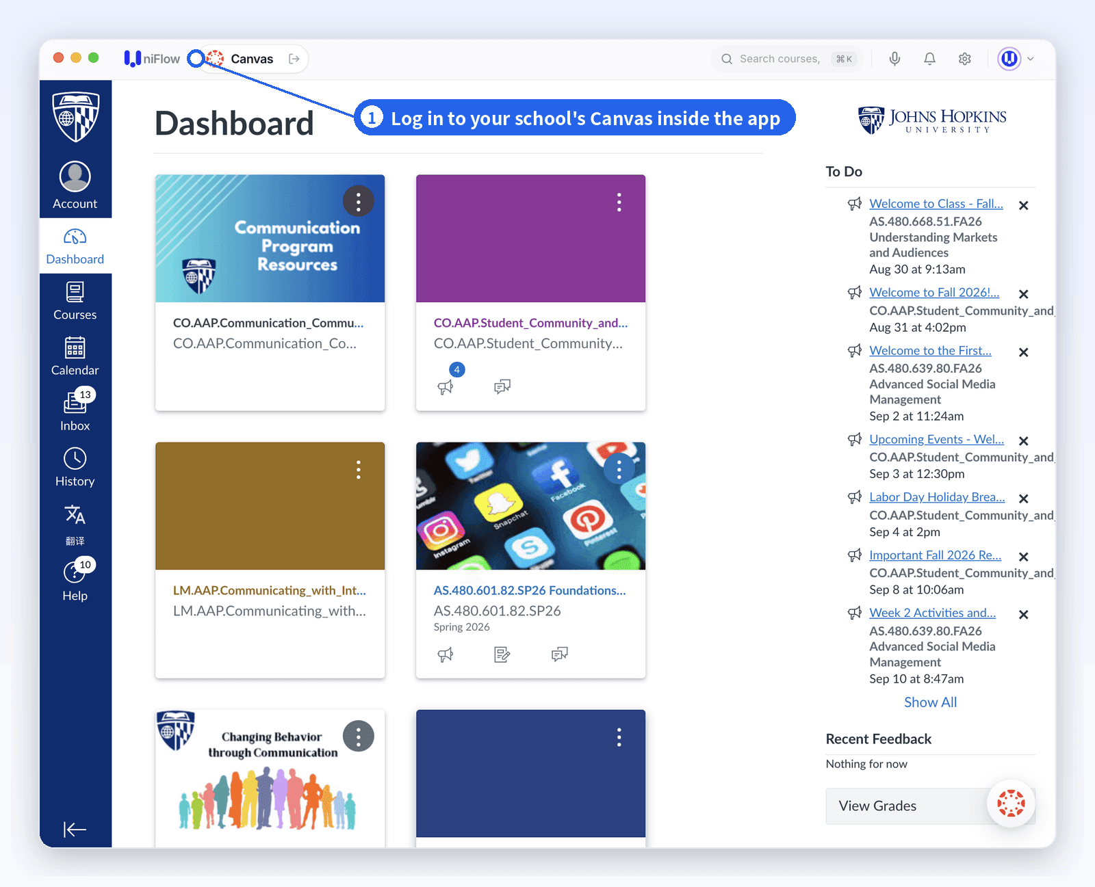Screen dimensions: 1095x887
Task: Open 'Week 2 Activities and...' announcement
Action: click(x=932, y=613)
